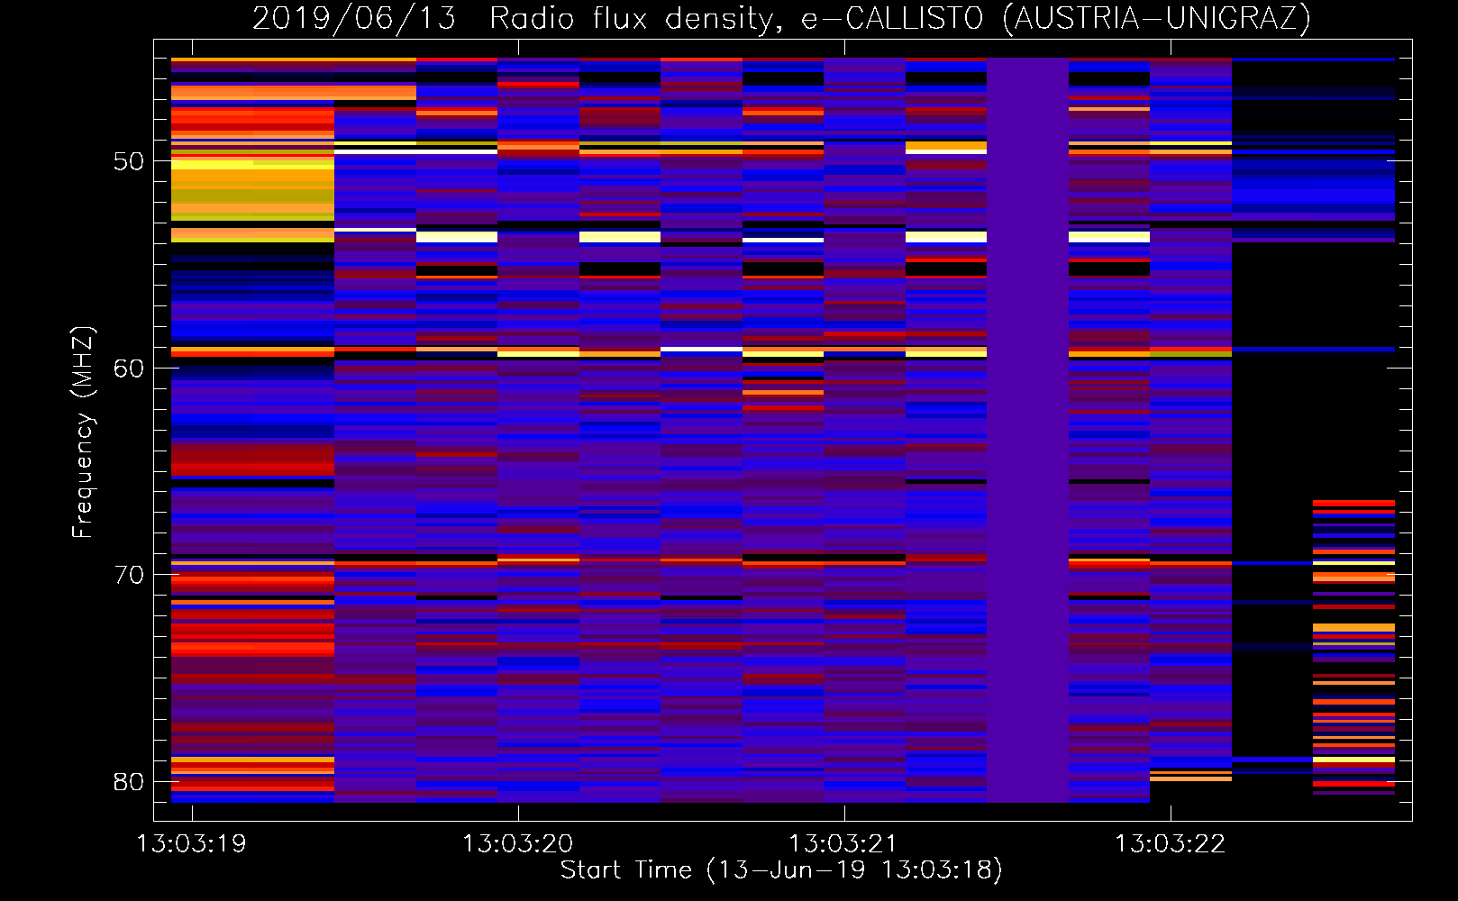The image size is (1458, 901).
Task: Click the 'Frequency (MHZ)' axis label
Action: pyautogui.click(x=82, y=432)
